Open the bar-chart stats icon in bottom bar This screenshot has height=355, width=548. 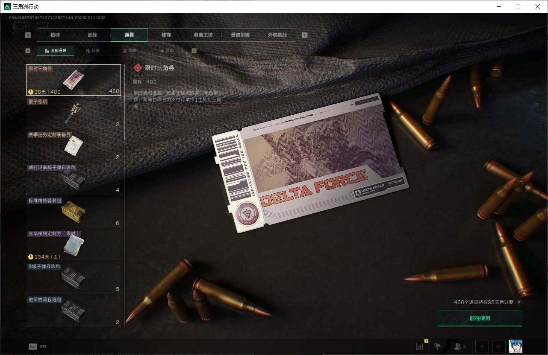coord(419,346)
